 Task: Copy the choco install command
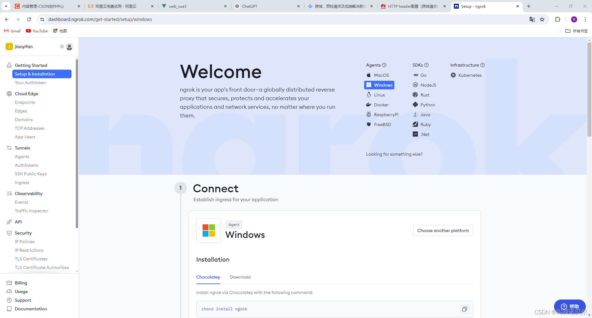[465, 309]
